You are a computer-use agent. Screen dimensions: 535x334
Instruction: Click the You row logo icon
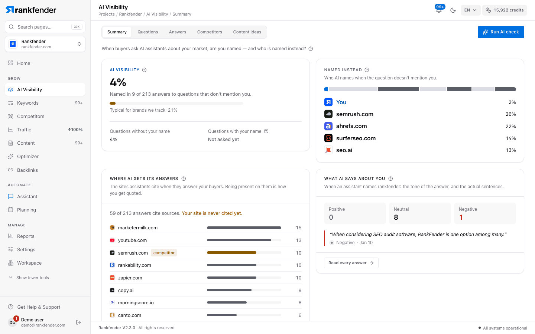328,102
